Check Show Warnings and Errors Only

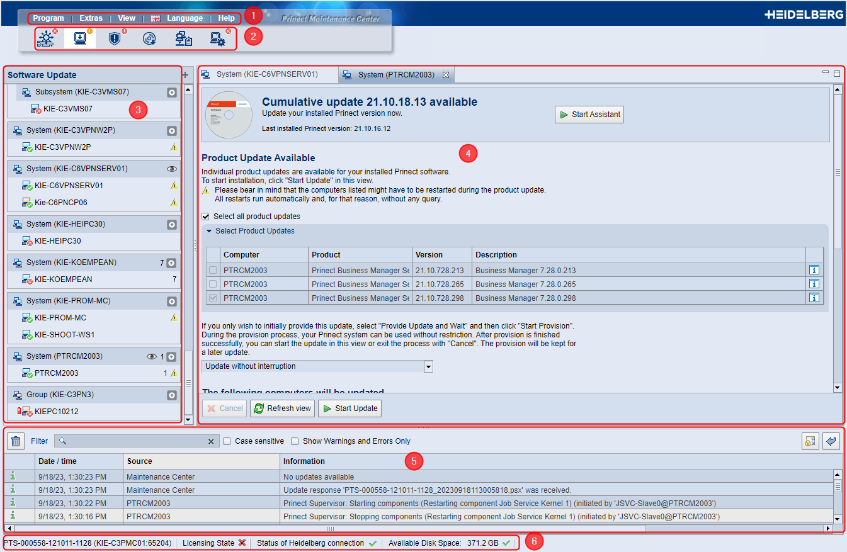[295, 441]
